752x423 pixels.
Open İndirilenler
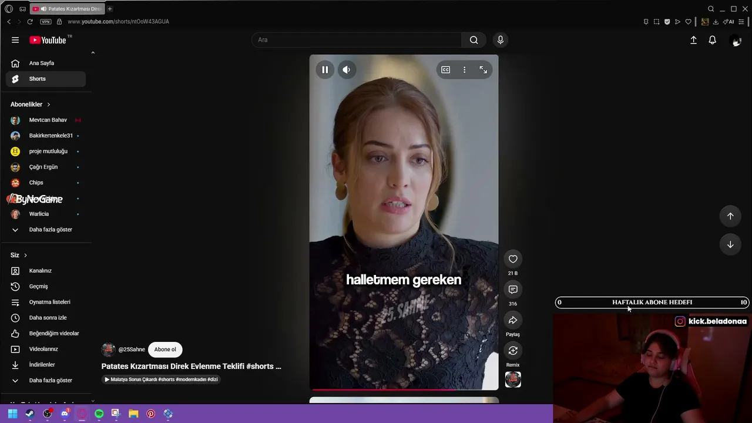tap(46, 365)
